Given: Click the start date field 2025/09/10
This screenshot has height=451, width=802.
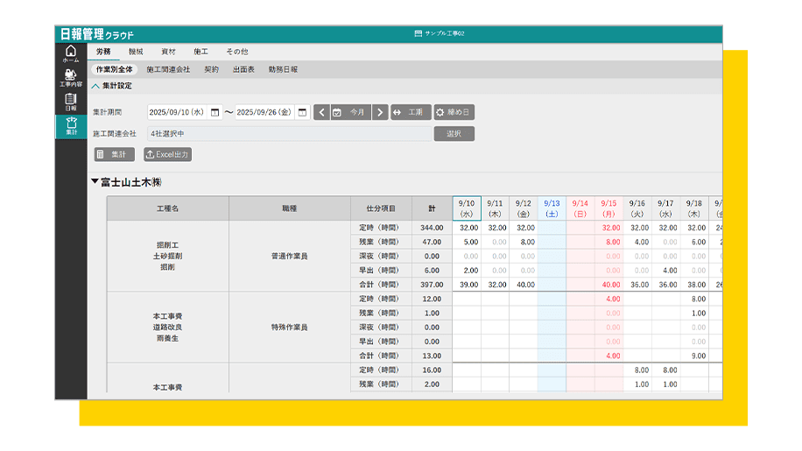Looking at the screenshot, I should pyautogui.click(x=177, y=112).
